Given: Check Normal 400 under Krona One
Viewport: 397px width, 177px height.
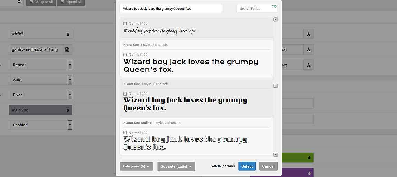Looking at the screenshot, I should click(x=125, y=54).
